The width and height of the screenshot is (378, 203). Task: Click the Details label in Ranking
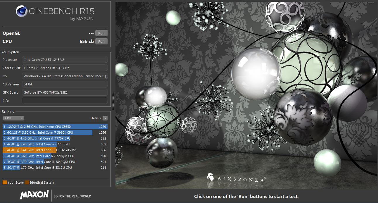pyautogui.click(x=96, y=118)
